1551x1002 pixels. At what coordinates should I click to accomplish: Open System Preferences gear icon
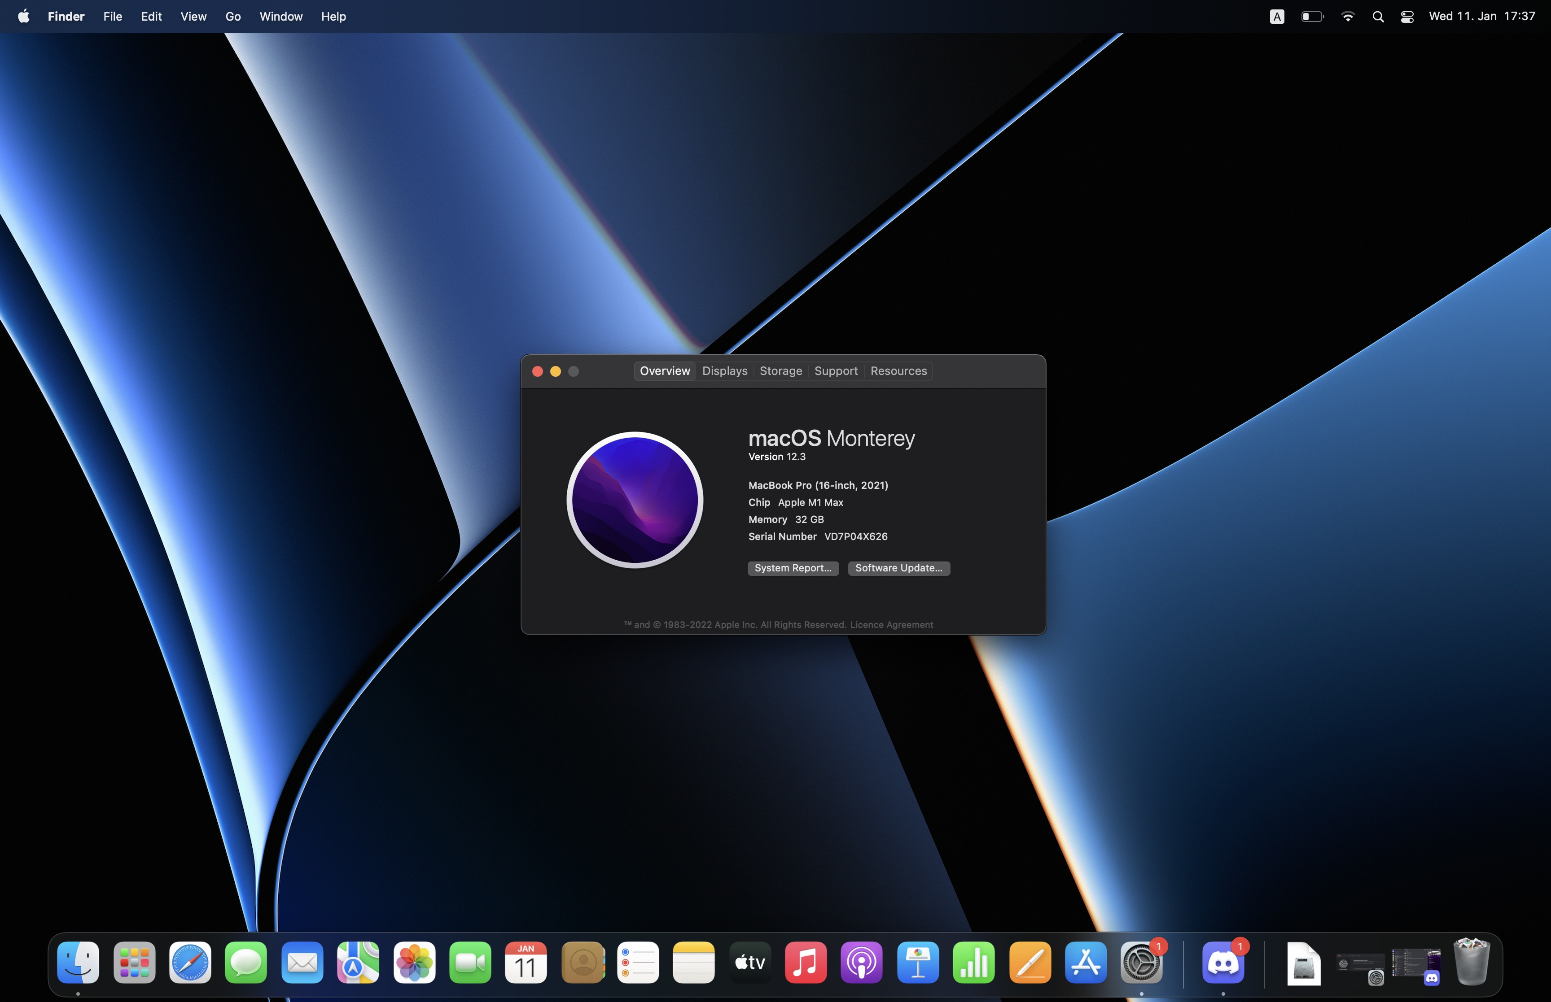[1141, 963]
